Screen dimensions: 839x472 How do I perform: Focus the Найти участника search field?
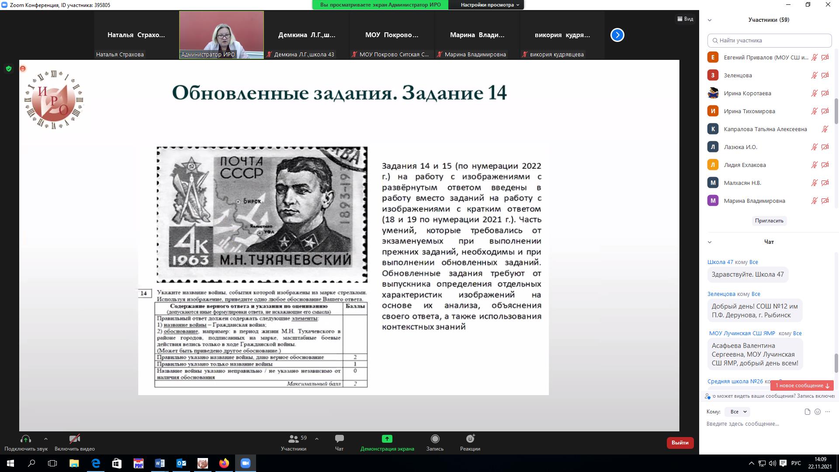770,41
